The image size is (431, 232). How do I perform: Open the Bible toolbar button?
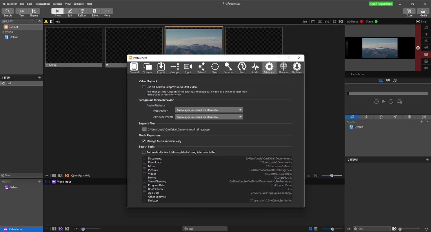click(95, 12)
